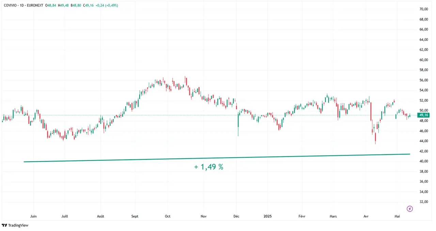The image size is (436, 231).
Task: Click the 64,00 price scale value
Action: point(424,40)
